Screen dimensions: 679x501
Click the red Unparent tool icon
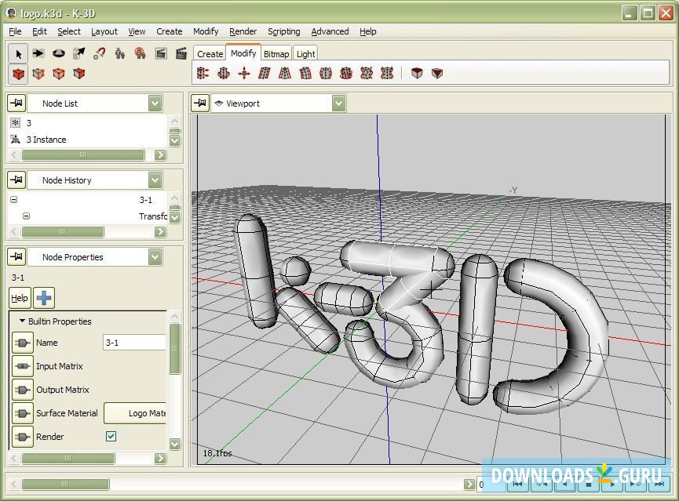(x=140, y=53)
